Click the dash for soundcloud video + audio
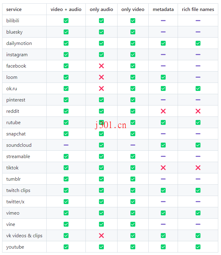 coord(66,145)
